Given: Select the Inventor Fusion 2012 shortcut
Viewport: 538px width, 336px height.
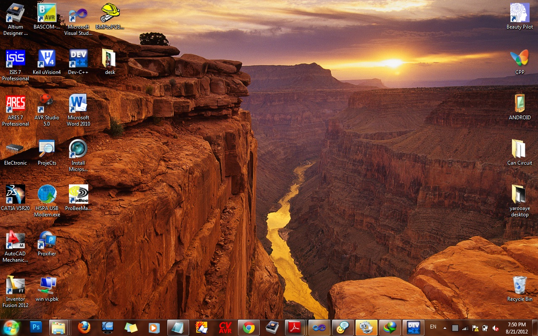Looking at the screenshot, I should 16,292.
